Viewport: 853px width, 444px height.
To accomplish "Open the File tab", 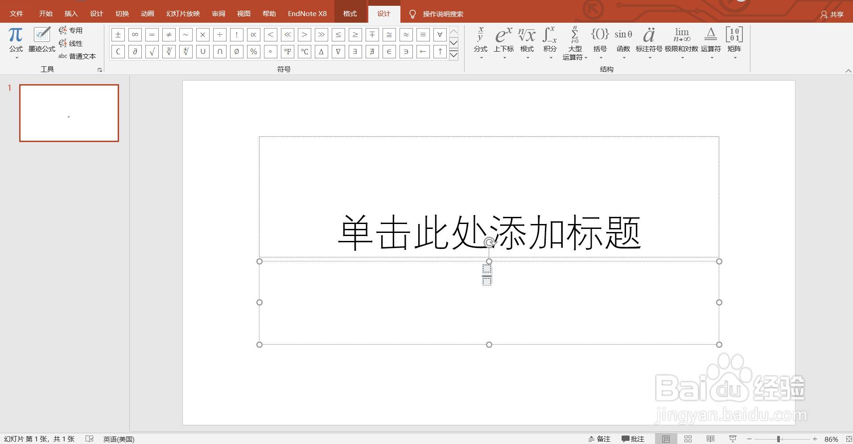I will click(x=16, y=14).
